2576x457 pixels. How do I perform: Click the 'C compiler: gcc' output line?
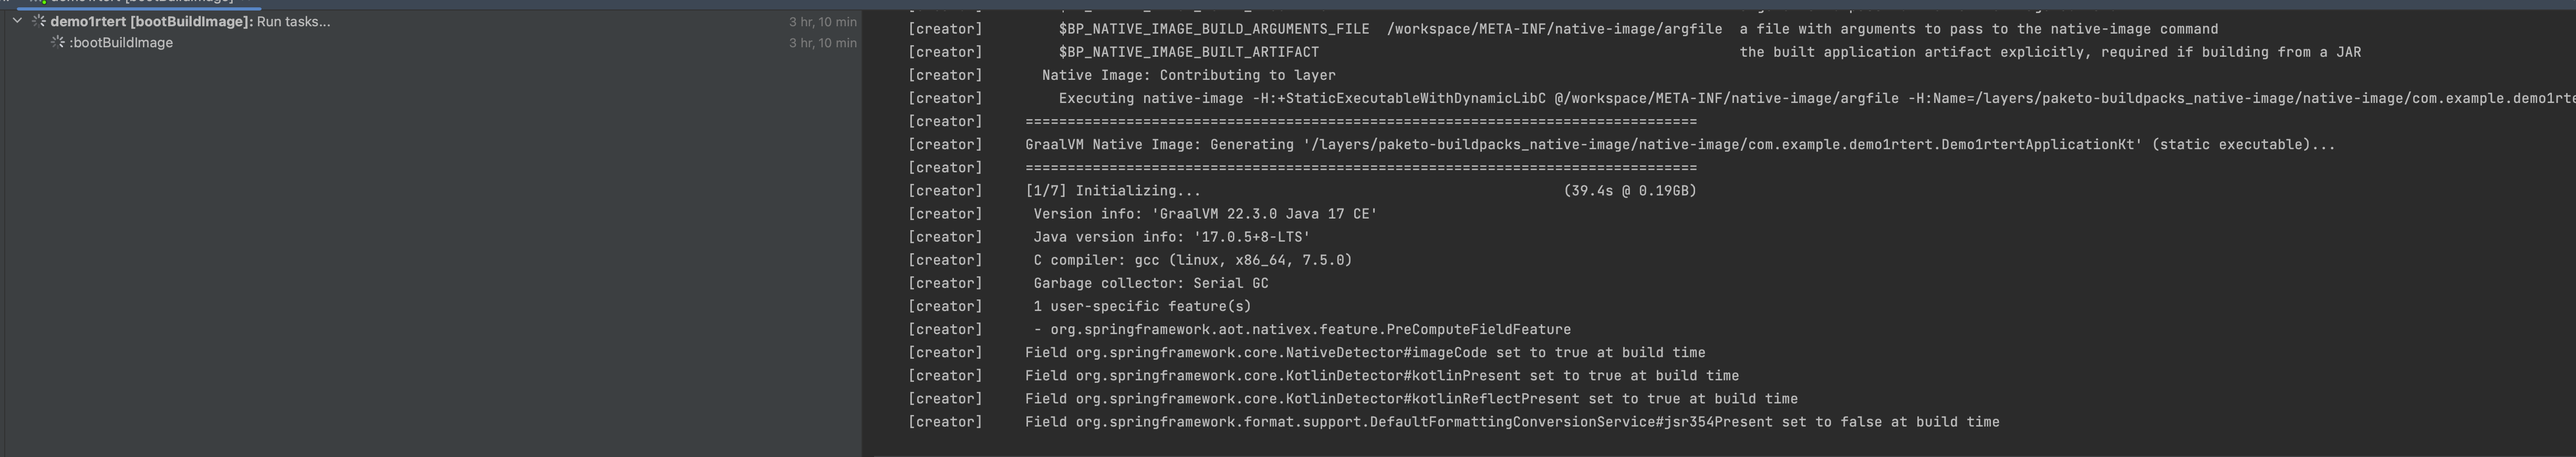point(1192,260)
